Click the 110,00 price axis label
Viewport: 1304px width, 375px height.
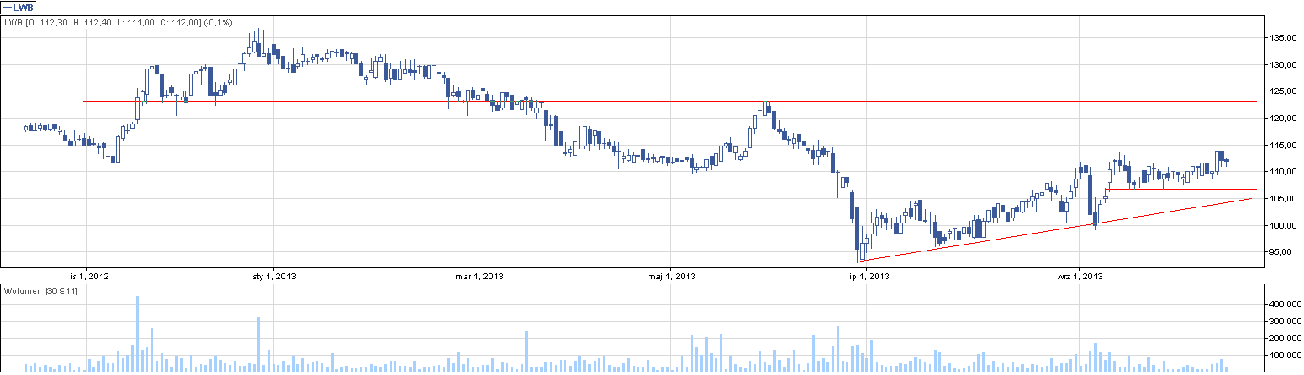pyautogui.click(x=1285, y=172)
